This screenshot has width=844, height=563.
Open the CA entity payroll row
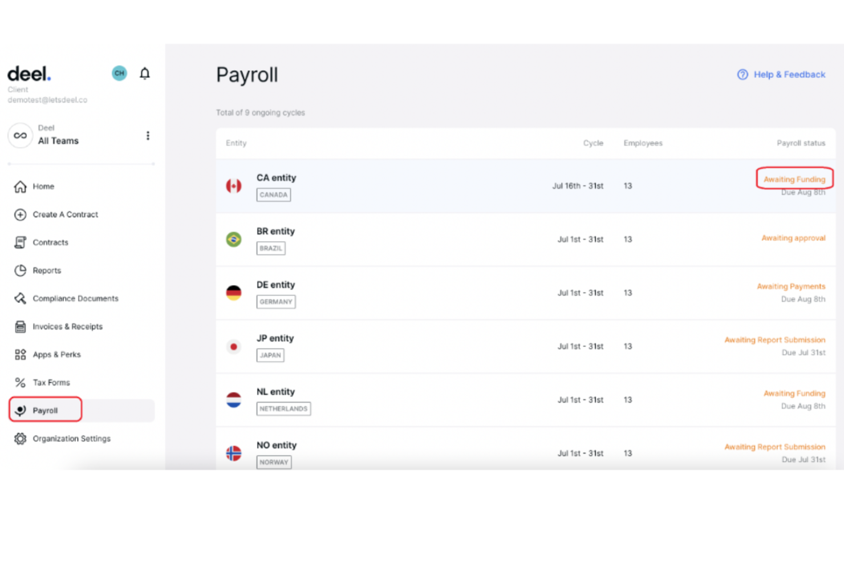pyautogui.click(x=525, y=186)
